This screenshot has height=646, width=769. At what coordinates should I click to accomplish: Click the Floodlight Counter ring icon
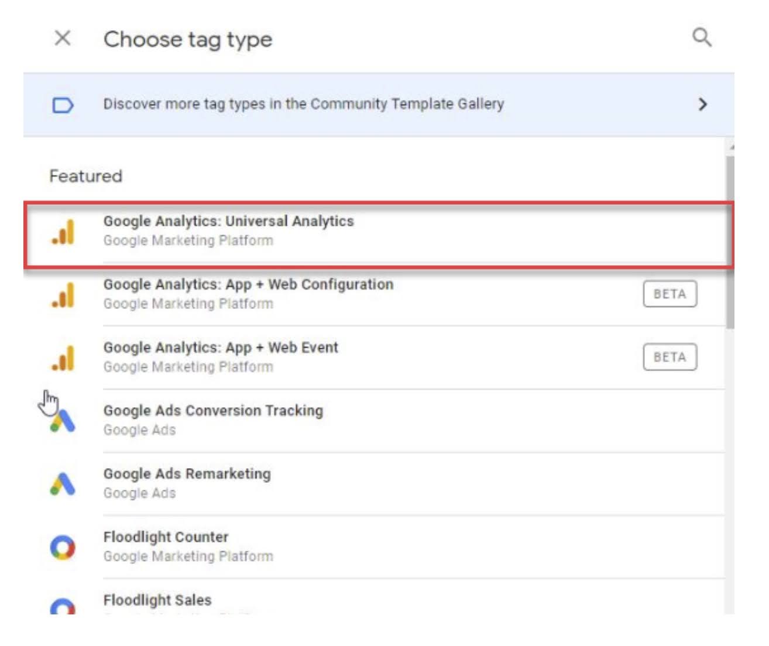pyautogui.click(x=63, y=547)
